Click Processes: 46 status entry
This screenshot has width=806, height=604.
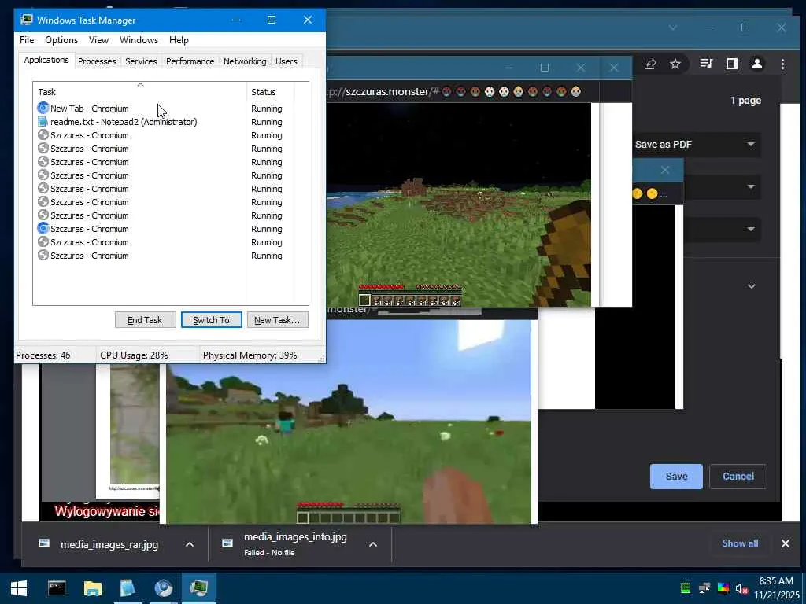(43, 355)
